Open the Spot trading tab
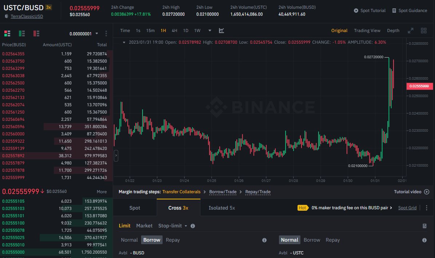The width and height of the screenshot is (435, 258). pos(135,208)
